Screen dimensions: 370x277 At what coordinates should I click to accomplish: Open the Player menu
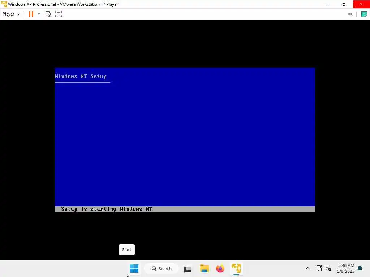click(11, 14)
